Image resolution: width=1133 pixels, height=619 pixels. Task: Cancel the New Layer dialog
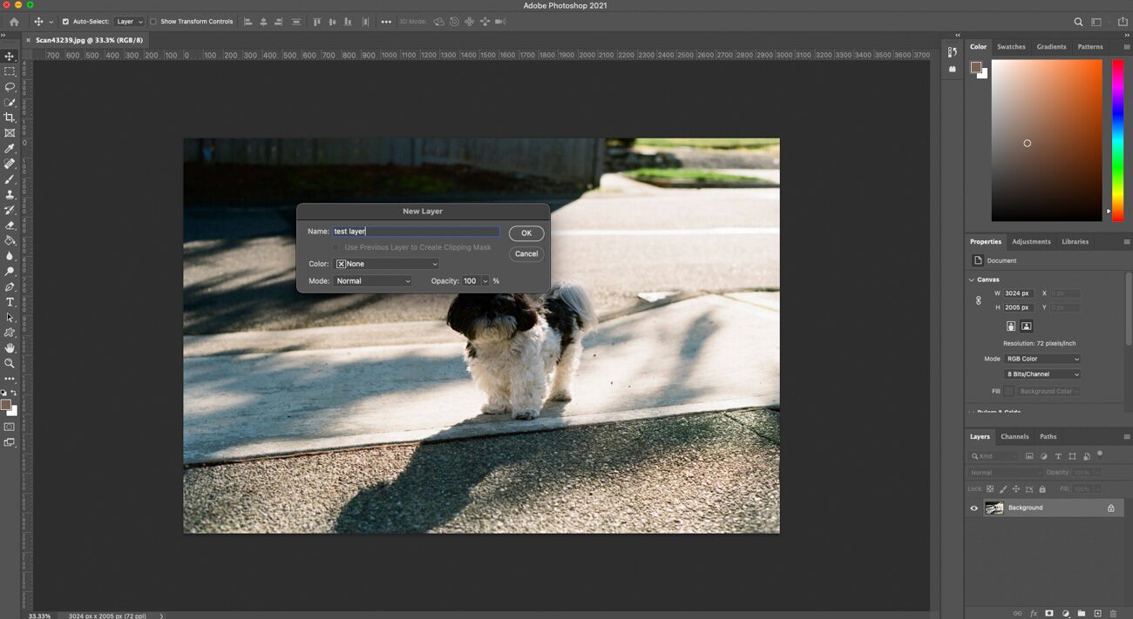[x=526, y=253]
